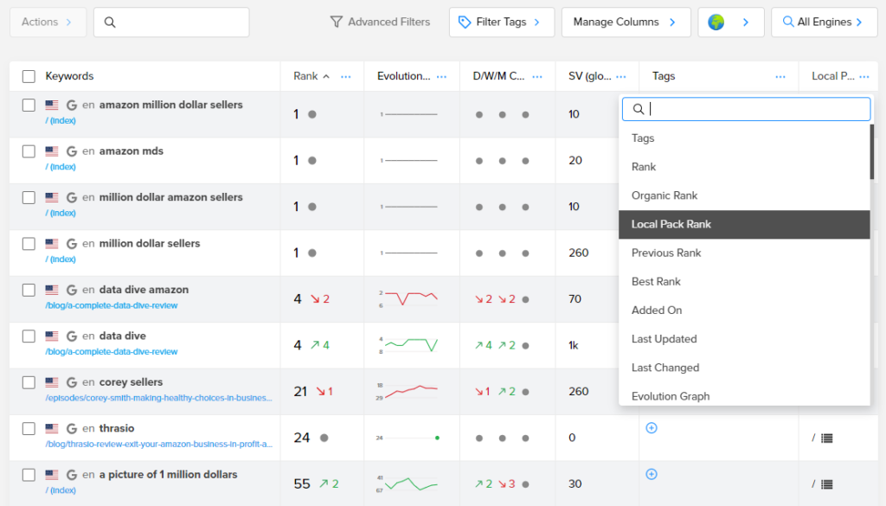Check the 'thrasio' row checkbox
Screen dimensions: 886x506
[29, 429]
